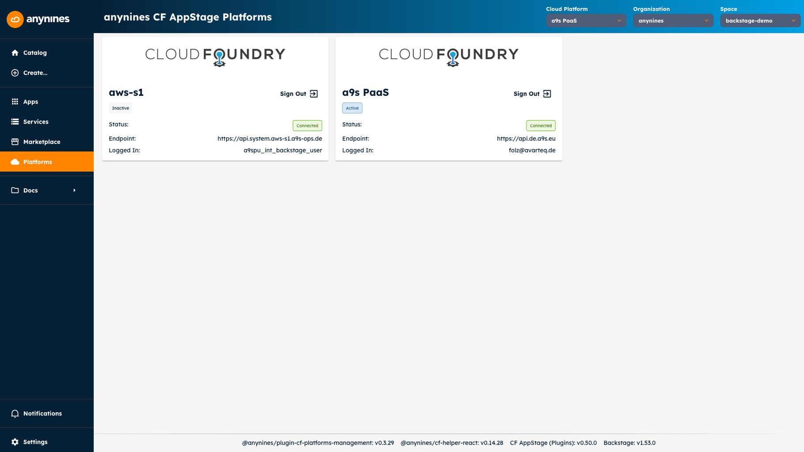Go to Services page
Image resolution: width=804 pixels, height=452 pixels.
coord(47,122)
